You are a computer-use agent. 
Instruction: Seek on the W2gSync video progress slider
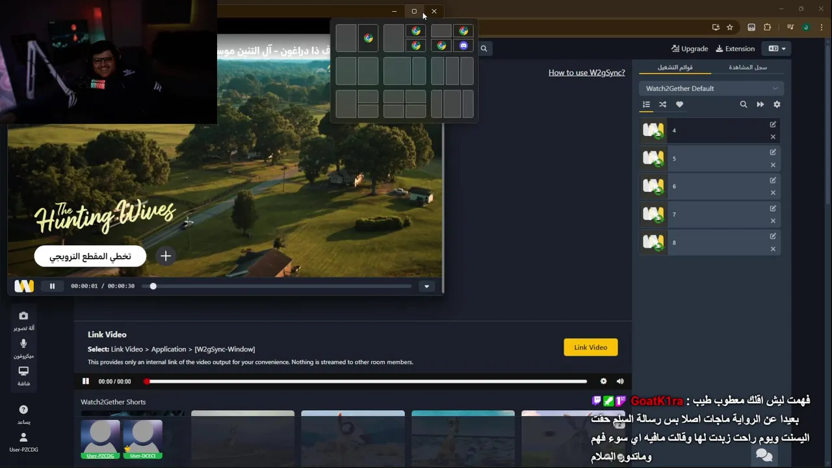[x=278, y=286]
